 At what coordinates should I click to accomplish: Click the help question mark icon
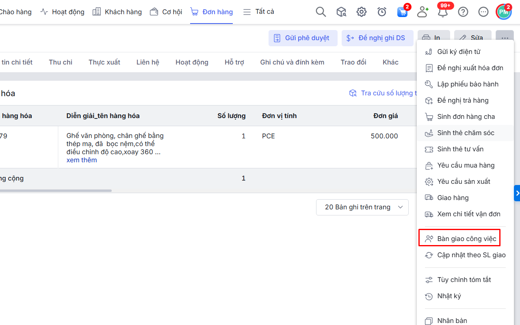[463, 12]
